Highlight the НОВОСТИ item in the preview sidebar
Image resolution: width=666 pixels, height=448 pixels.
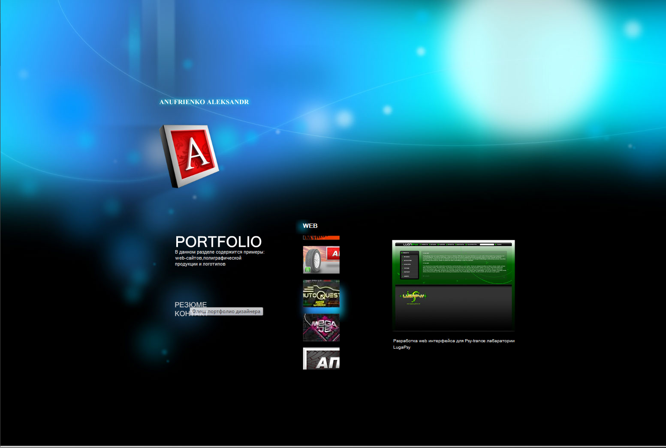click(406, 253)
